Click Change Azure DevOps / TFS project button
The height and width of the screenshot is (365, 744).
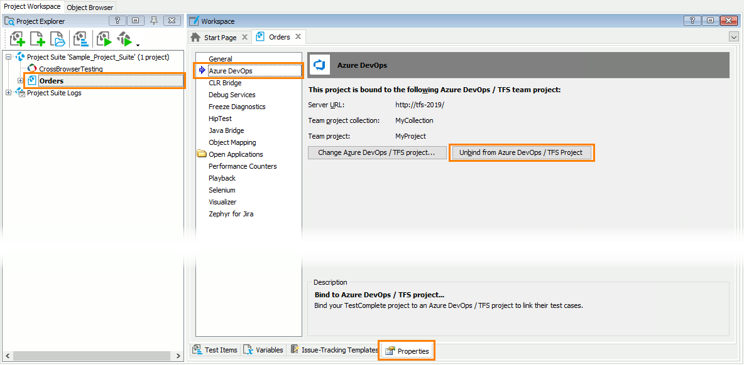pos(376,152)
